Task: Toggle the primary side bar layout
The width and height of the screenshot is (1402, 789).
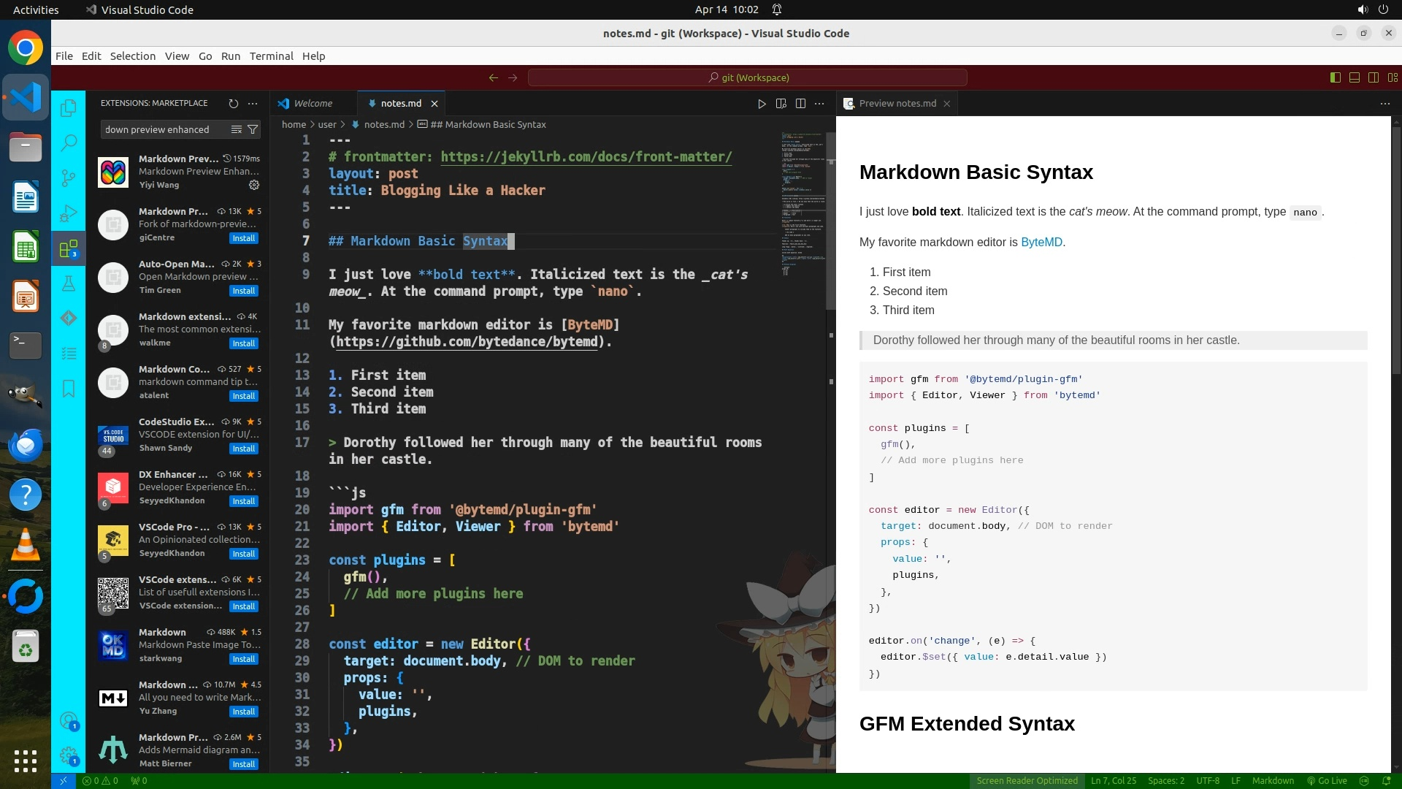Action: pyautogui.click(x=1336, y=77)
